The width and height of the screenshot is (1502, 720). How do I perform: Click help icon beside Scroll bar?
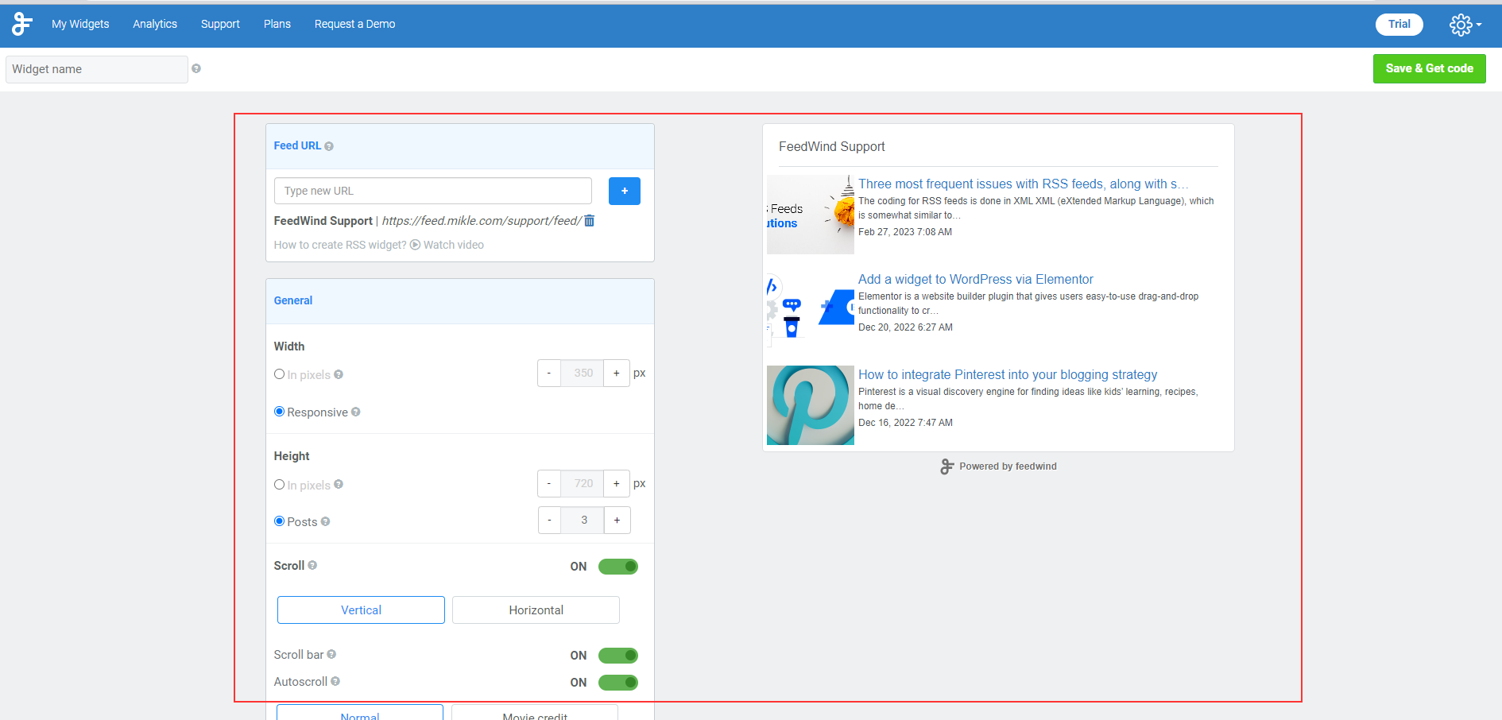pos(331,654)
